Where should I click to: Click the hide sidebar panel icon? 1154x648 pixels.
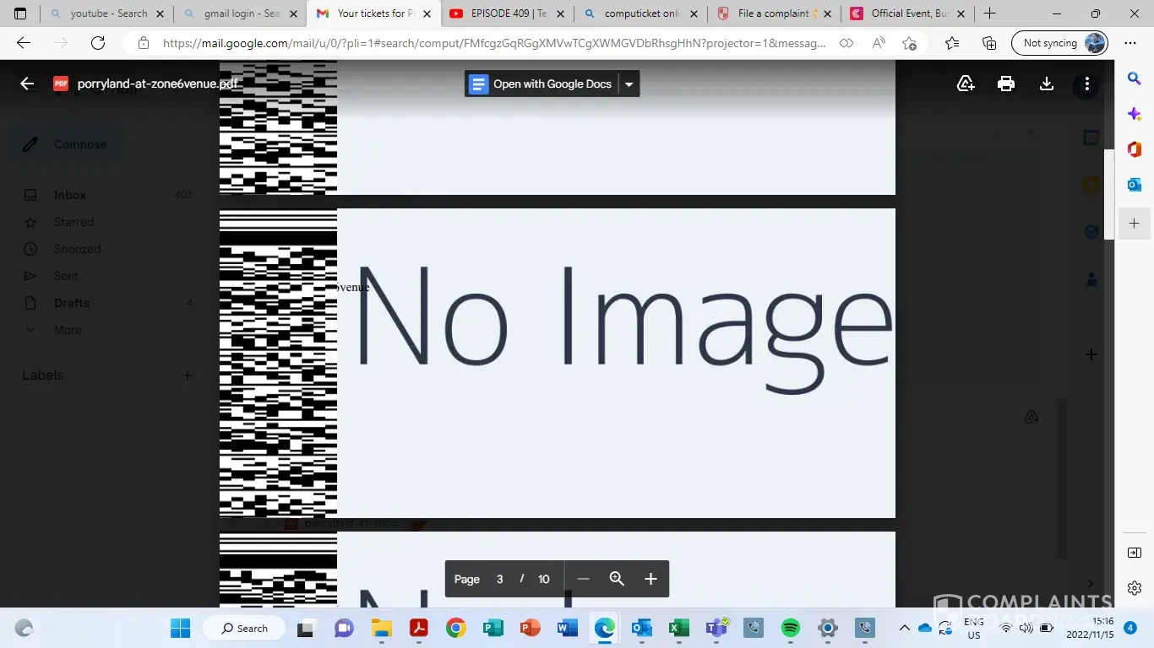(1135, 553)
